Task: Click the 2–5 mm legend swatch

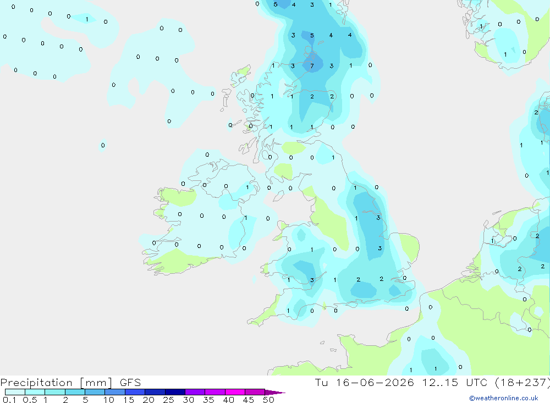Action: (x=75, y=392)
